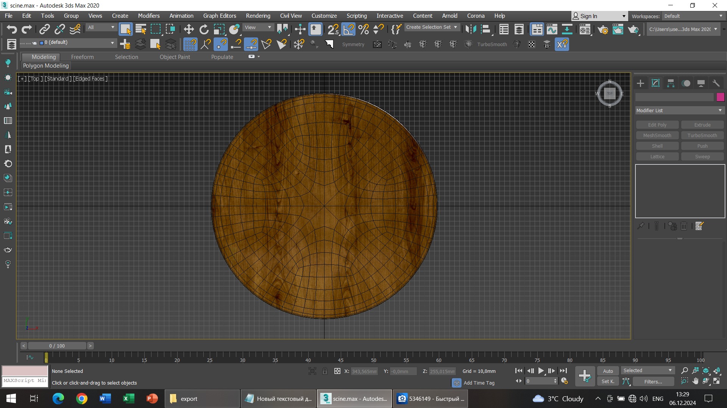Open the Graph Editors menu

[220, 16]
